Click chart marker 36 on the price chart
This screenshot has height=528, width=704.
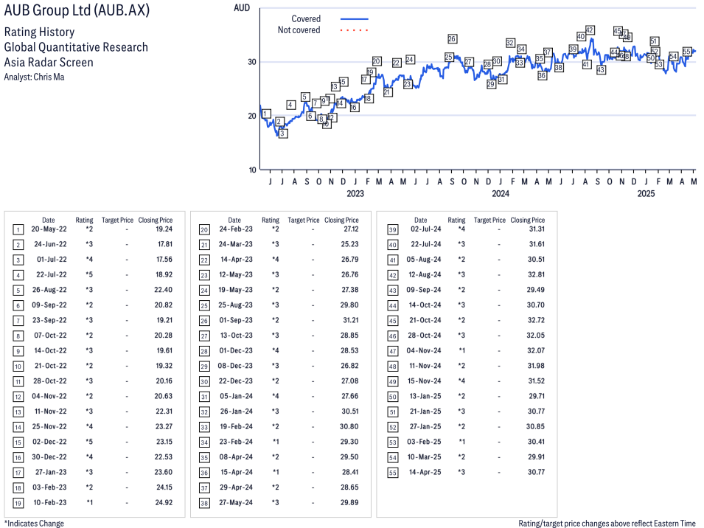click(x=542, y=75)
